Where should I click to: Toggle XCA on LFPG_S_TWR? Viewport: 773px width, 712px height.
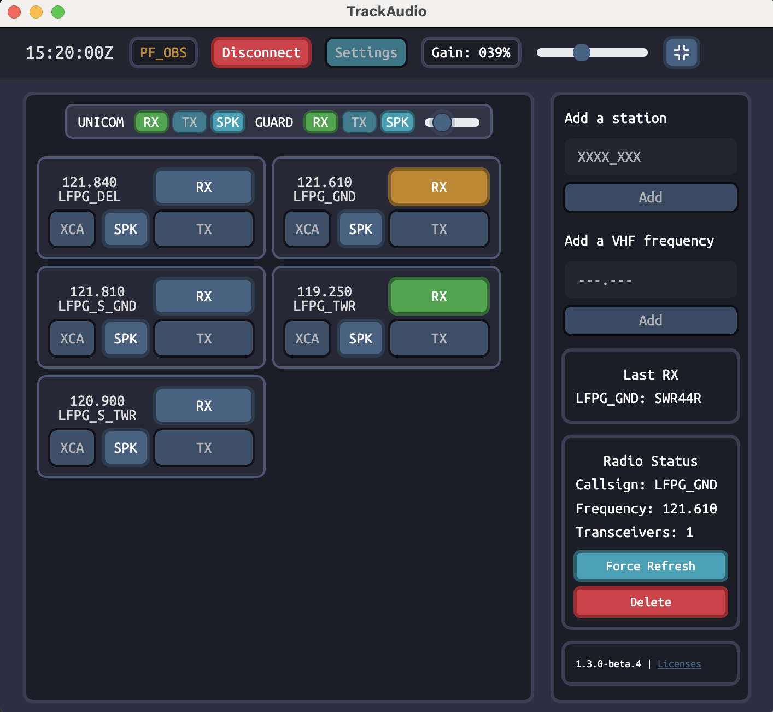pos(72,448)
